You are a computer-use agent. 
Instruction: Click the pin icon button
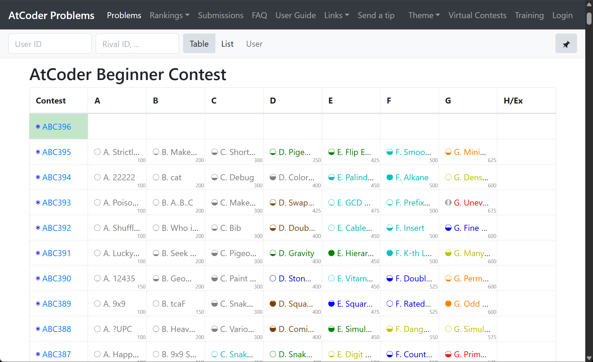(566, 44)
